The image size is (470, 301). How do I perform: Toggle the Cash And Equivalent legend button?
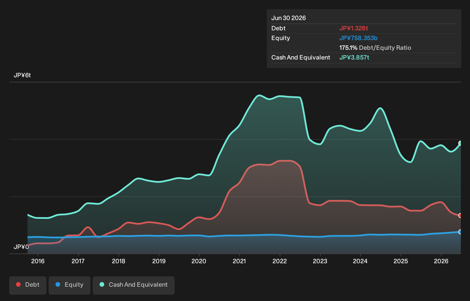(134, 285)
